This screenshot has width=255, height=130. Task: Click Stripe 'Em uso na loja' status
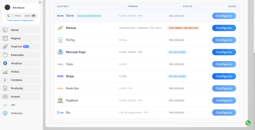177,76
